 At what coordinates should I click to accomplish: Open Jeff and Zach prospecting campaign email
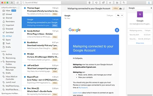pos(41,68)
